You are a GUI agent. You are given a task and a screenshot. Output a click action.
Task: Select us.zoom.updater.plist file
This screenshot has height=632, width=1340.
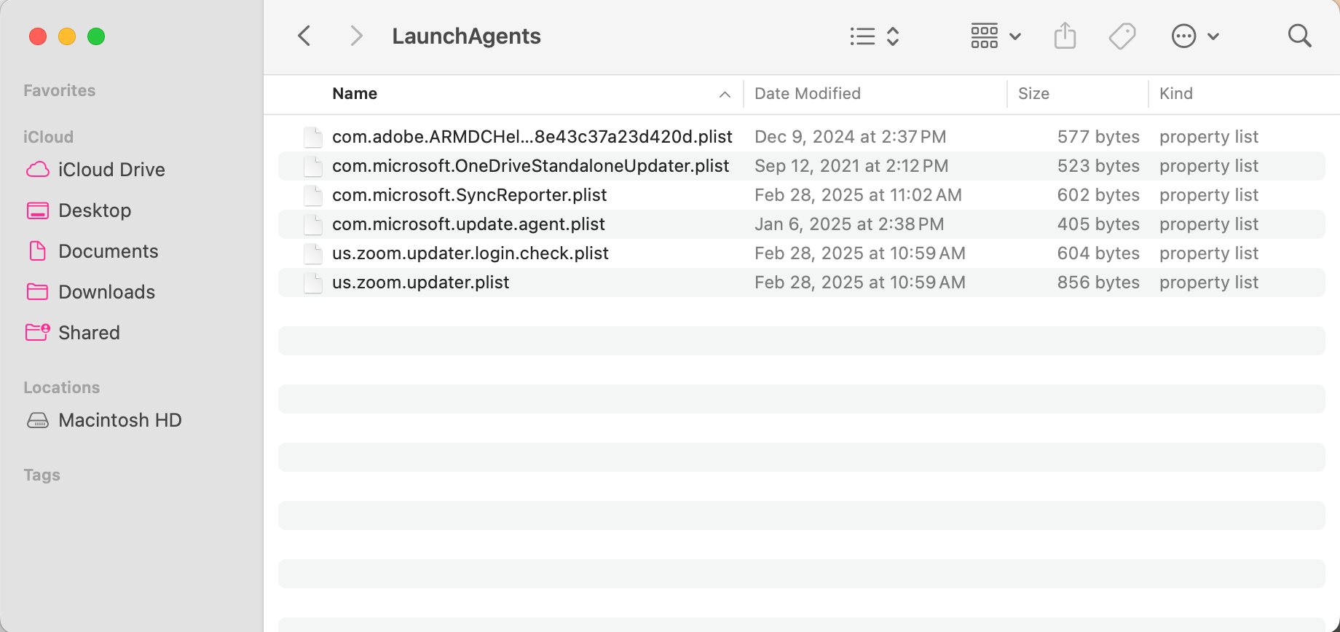point(420,283)
